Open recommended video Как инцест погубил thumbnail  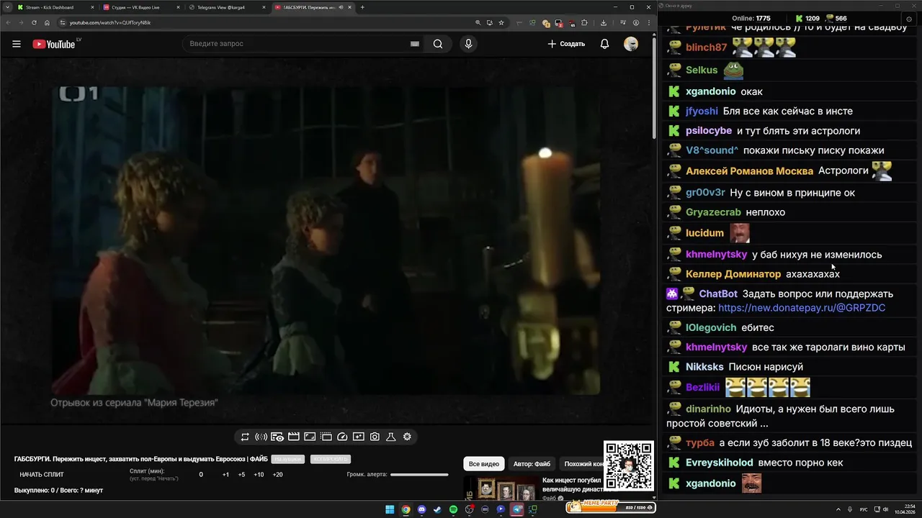(x=501, y=489)
